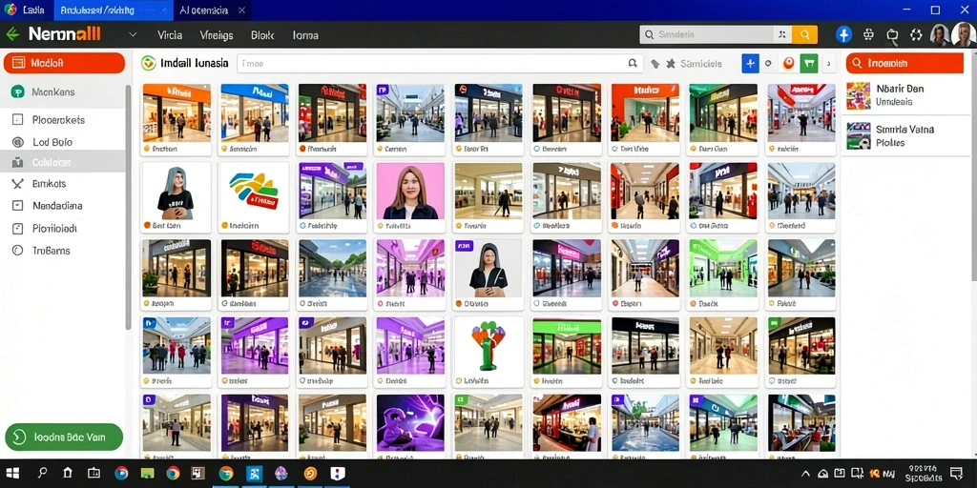Toggle the small circle button in toolbar
The height and width of the screenshot is (488, 977).
click(x=768, y=63)
